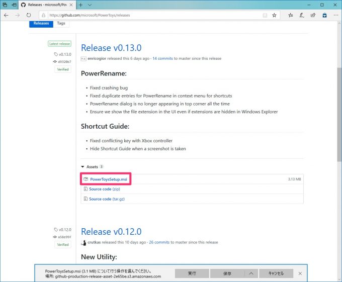Viewport: 342px width, 282px height.
Task: Click the Verified badge under v0.12.0
Action: (x=63, y=245)
